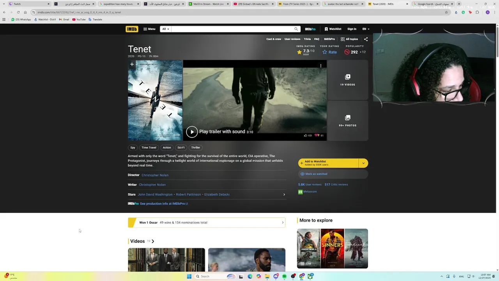Click the IMDb search text field

click(232, 29)
